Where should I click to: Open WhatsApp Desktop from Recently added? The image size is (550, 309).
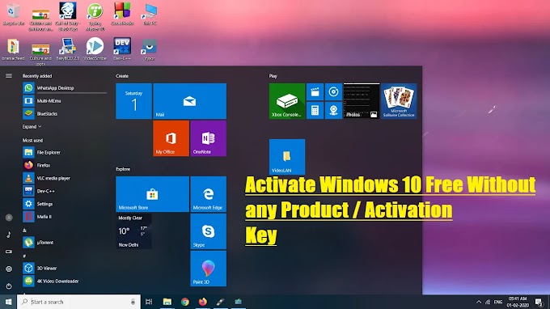tap(65, 88)
